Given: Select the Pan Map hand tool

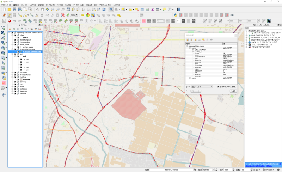Looking at the screenshot, I should (42, 10).
